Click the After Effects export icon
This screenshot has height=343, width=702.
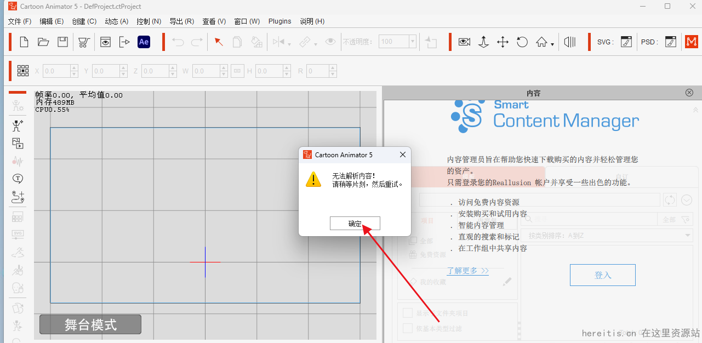point(144,42)
